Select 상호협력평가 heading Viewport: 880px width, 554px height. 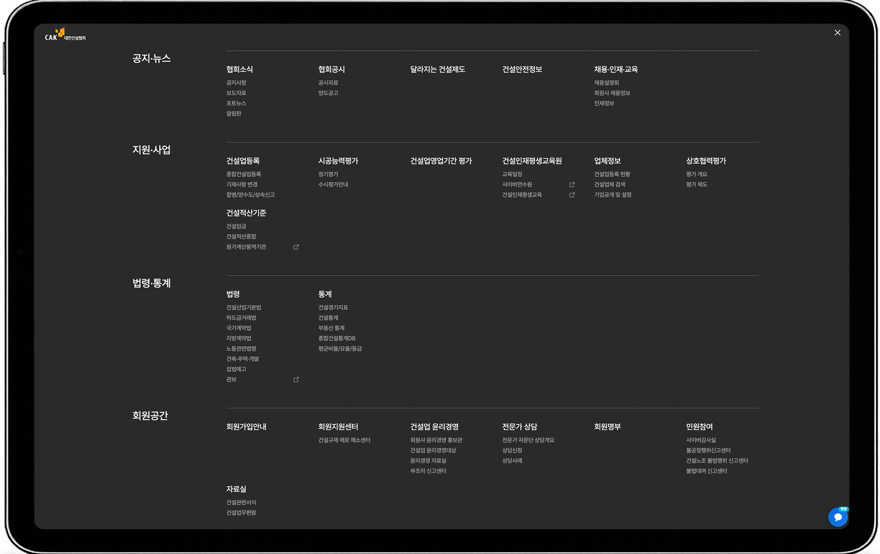pyautogui.click(x=706, y=161)
